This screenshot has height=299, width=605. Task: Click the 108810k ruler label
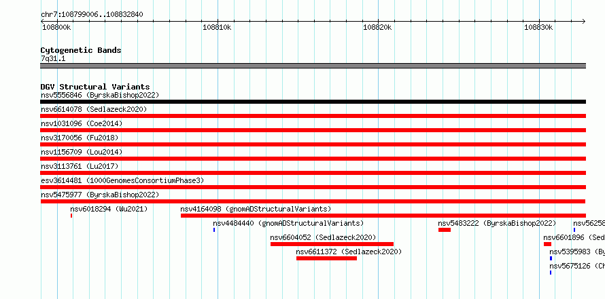point(217,27)
